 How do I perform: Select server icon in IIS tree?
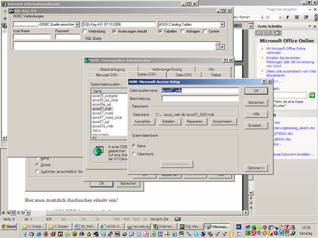tap(4, 26)
